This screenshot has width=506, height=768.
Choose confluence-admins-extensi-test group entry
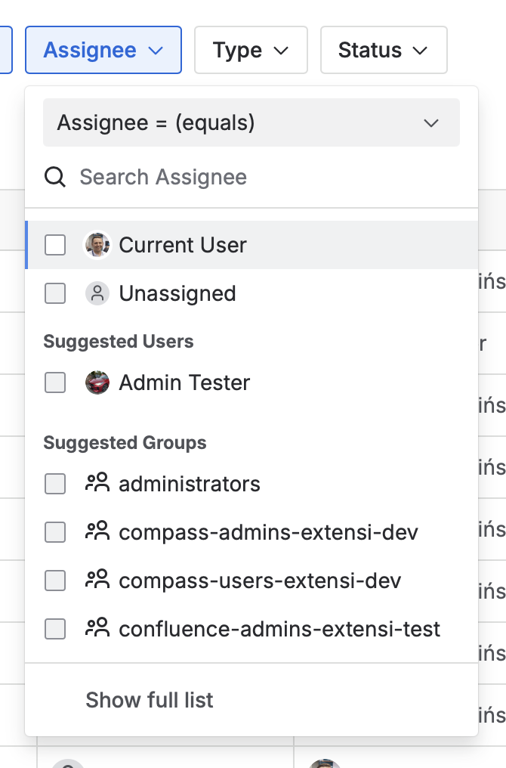coord(279,629)
